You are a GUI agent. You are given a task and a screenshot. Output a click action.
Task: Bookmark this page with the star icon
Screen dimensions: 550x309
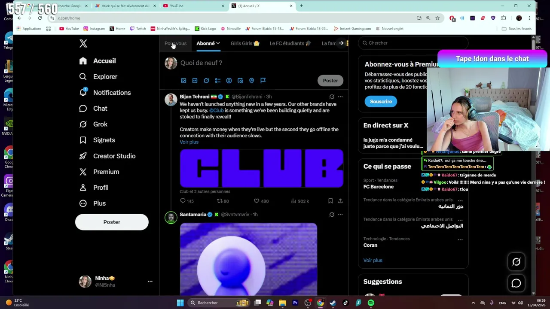point(437,18)
